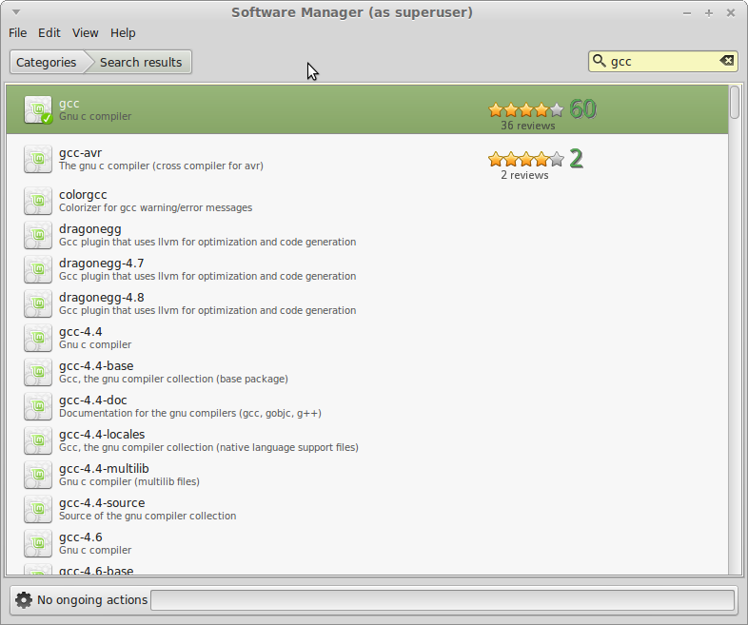The width and height of the screenshot is (748, 625).
Task: Click the score 60 next to gcc
Action: (x=583, y=109)
